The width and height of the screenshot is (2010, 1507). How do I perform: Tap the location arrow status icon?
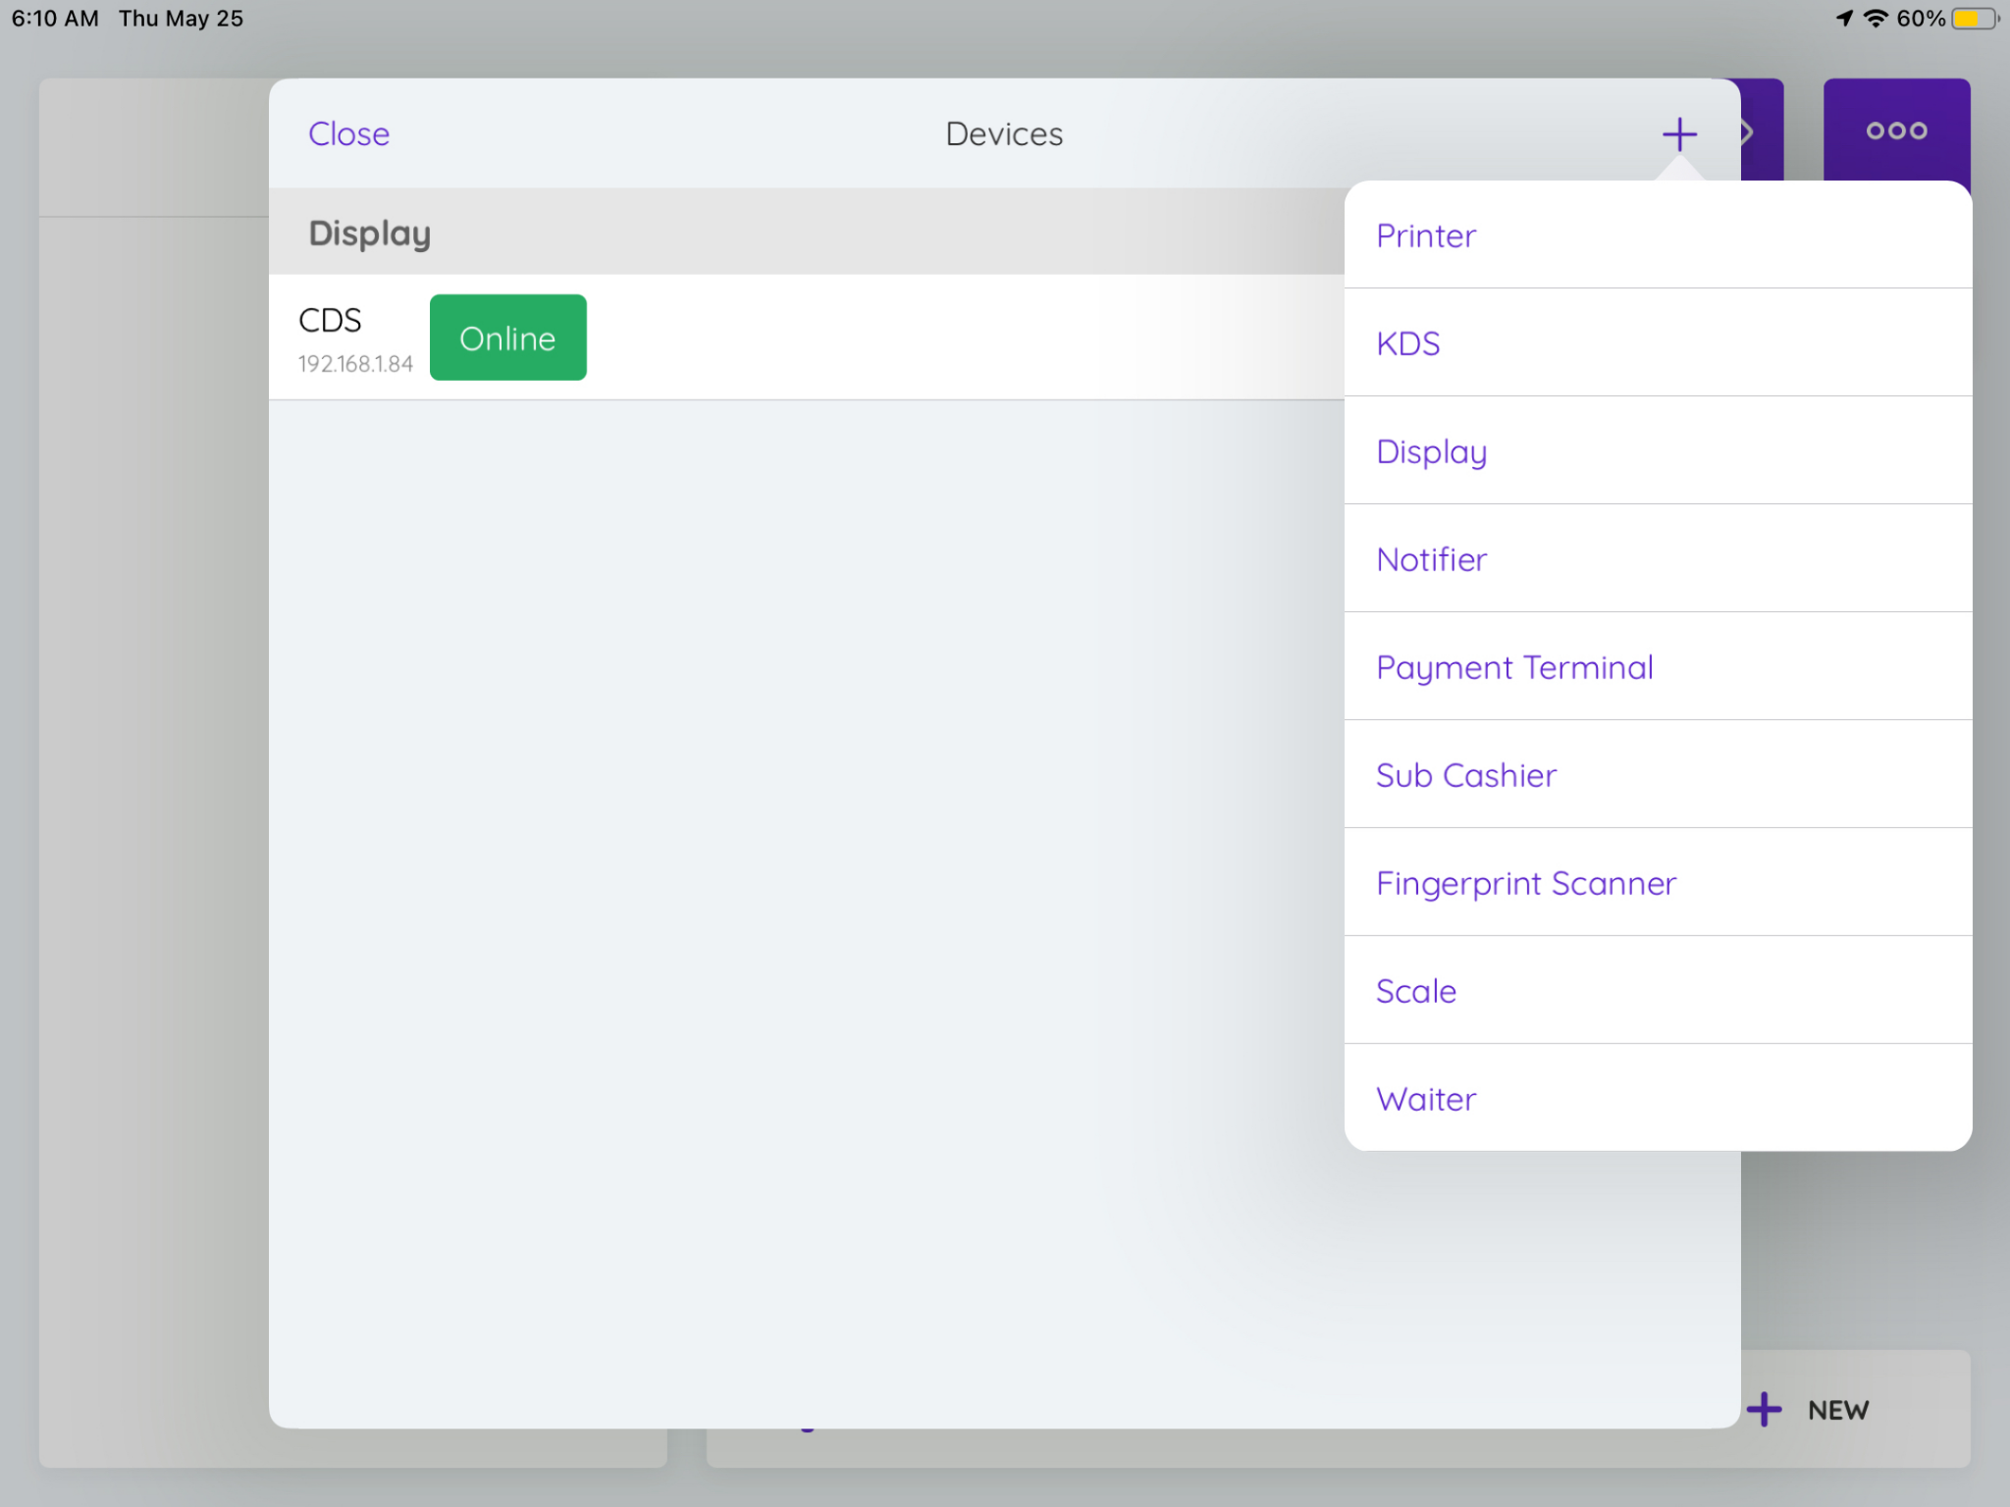point(1845,19)
